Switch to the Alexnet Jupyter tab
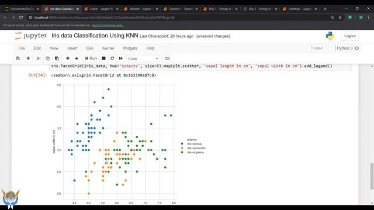Viewport: 374px width, 210px height. coord(140,9)
